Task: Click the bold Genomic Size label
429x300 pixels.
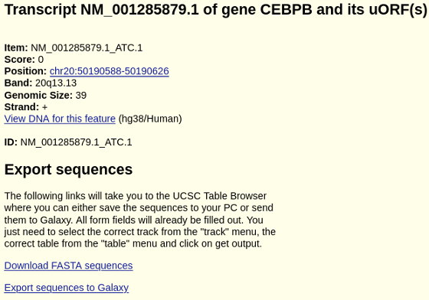Action: point(38,96)
